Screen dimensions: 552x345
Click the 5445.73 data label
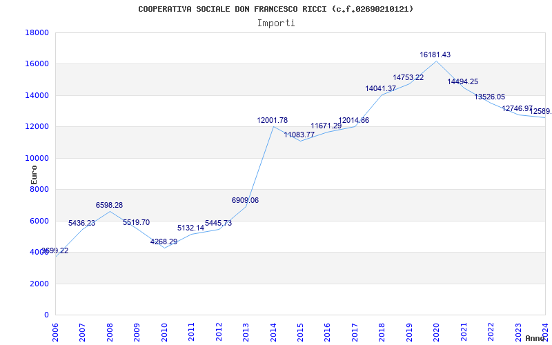tap(218, 223)
